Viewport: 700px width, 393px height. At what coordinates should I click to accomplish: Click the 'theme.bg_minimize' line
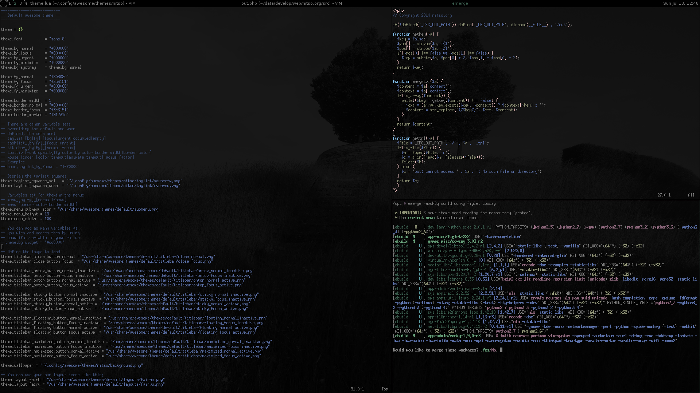(35, 63)
